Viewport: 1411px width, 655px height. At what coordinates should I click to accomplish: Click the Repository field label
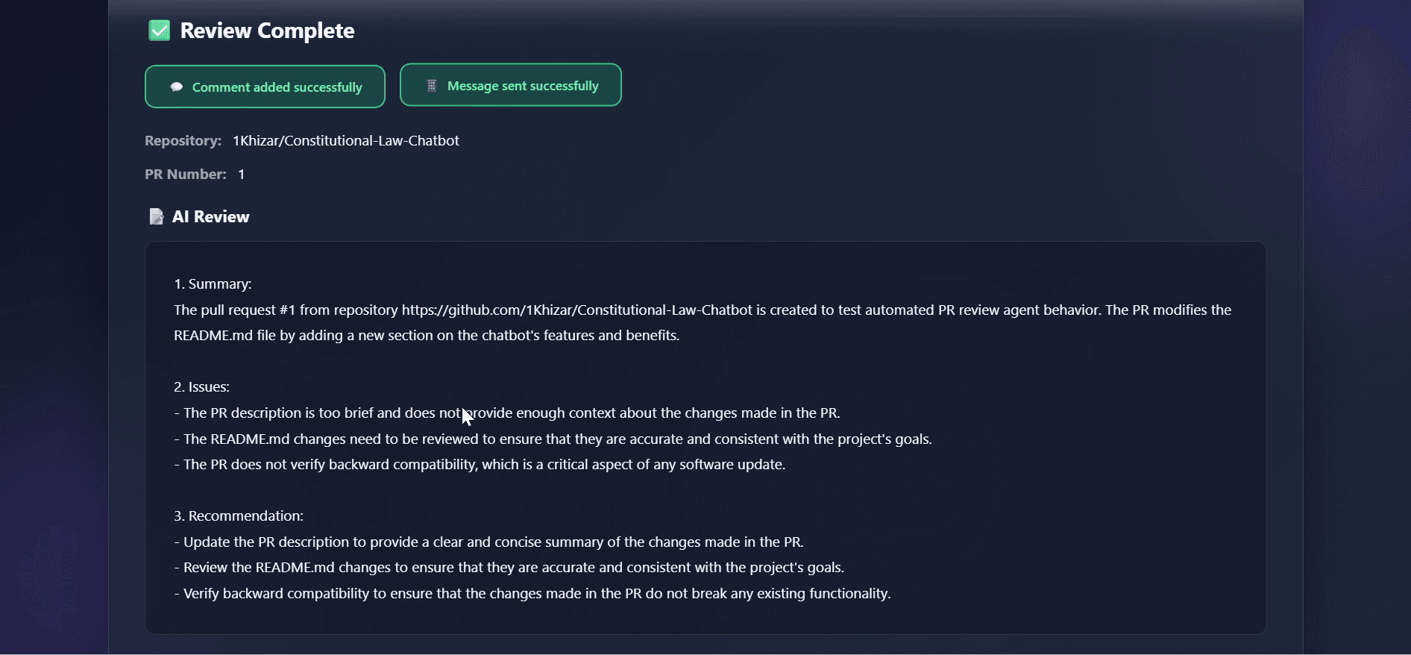point(183,141)
